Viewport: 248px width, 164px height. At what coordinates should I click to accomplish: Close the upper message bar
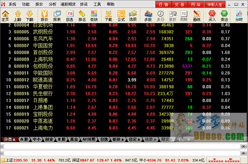[x=243, y=146]
